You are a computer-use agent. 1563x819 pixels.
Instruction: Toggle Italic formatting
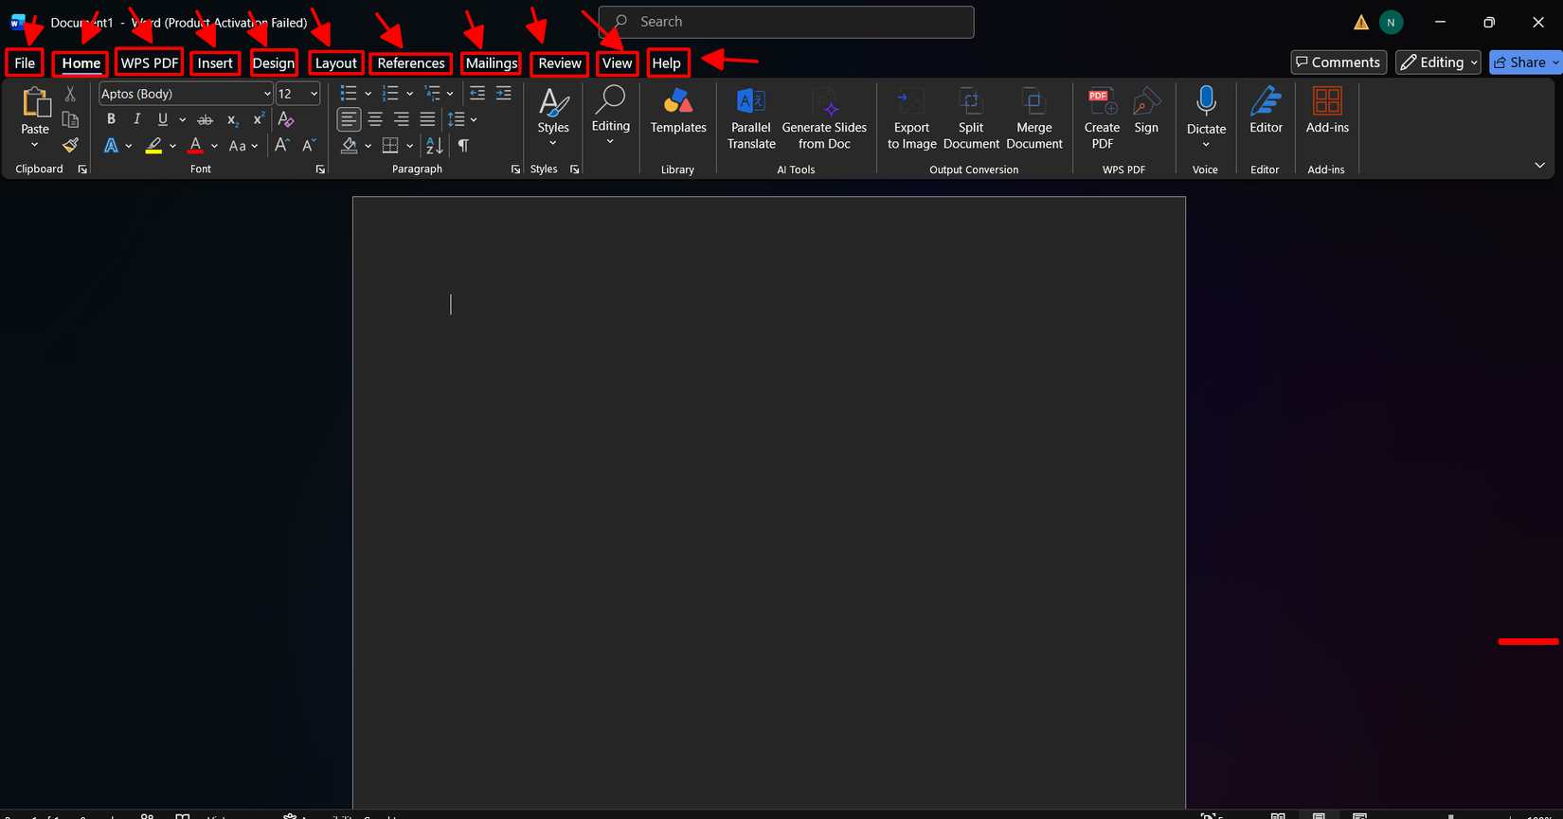tap(136, 119)
